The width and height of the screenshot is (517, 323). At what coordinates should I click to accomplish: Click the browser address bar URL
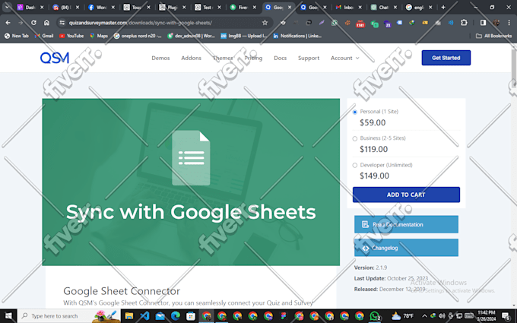(x=141, y=23)
